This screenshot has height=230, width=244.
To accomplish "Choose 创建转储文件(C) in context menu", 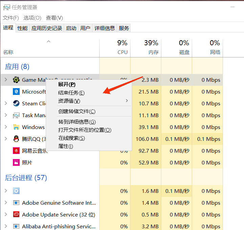I will pyautogui.click(x=89, y=111).
